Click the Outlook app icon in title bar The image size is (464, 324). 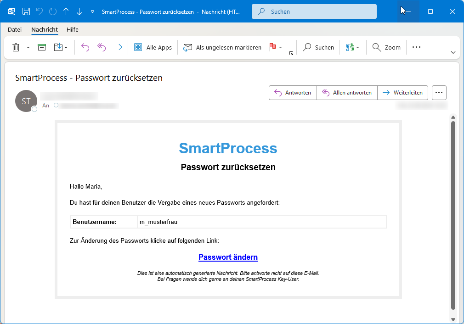(x=11, y=11)
